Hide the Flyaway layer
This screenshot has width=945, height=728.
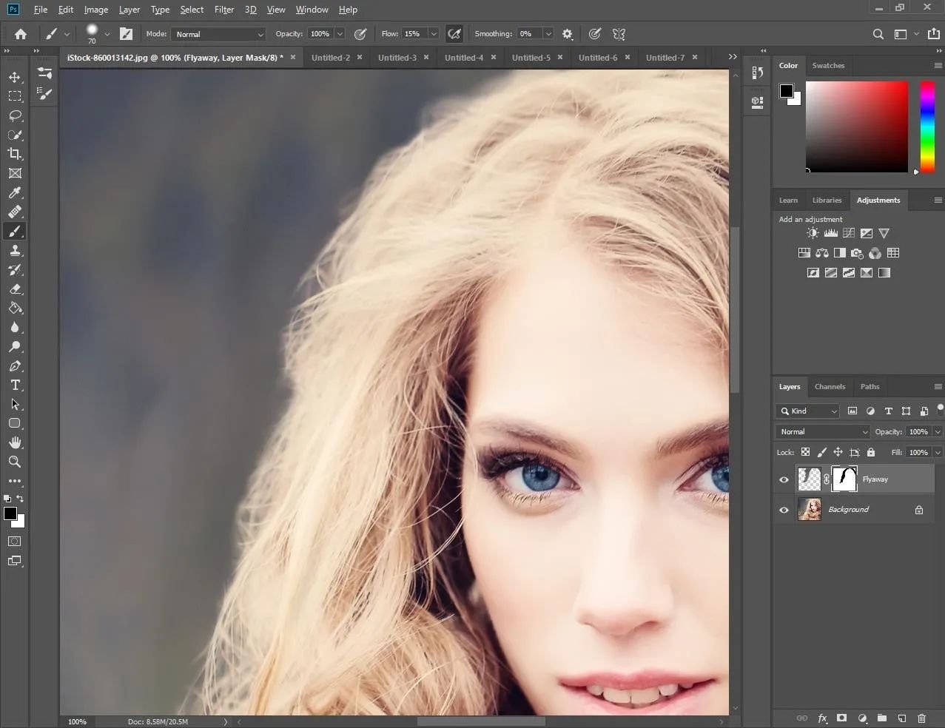[784, 479]
